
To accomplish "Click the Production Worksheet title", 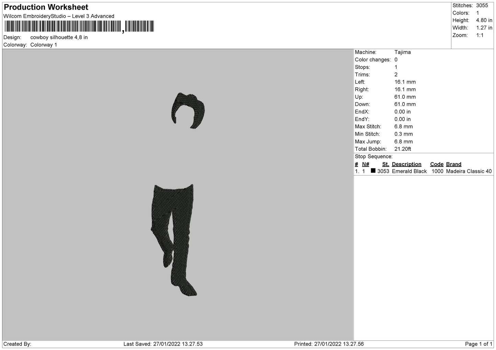I will point(46,7).
